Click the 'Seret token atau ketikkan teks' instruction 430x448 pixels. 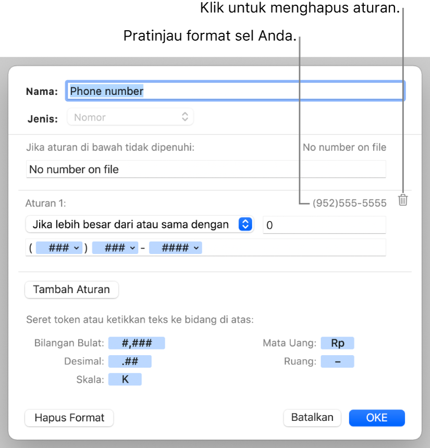click(140, 319)
